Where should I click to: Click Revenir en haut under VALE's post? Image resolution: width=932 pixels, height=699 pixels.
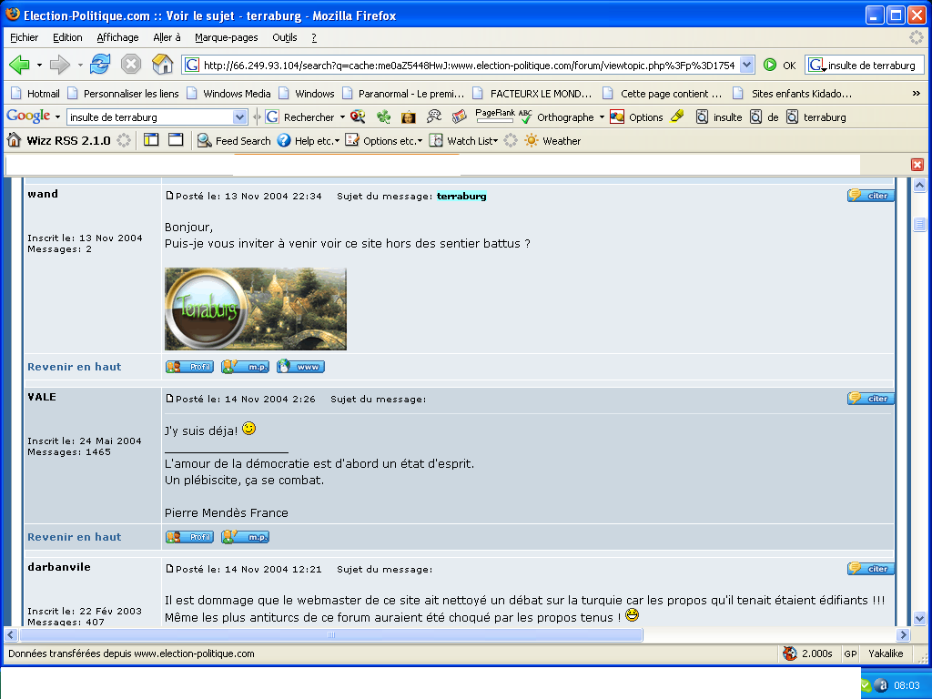tap(75, 537)
